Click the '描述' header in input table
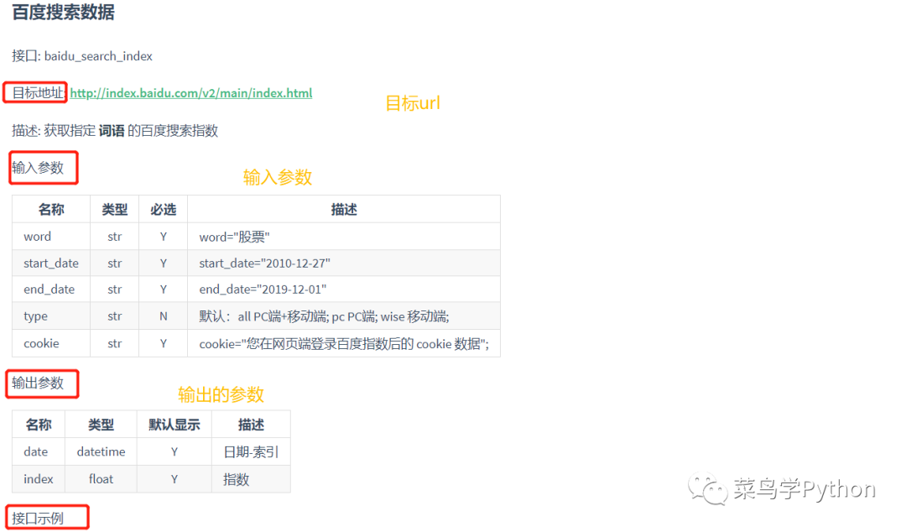 [344, 209]
